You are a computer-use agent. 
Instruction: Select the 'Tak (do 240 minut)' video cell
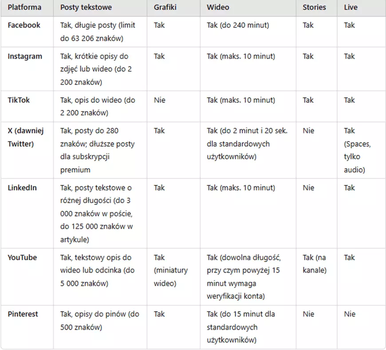point(238,25)
